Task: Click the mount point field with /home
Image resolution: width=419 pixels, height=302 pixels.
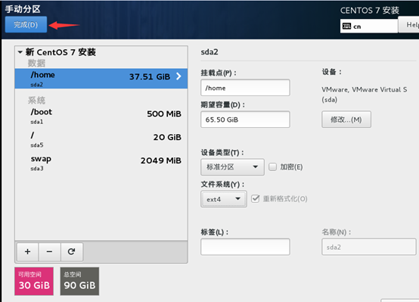Action: [x=245, y=88]
